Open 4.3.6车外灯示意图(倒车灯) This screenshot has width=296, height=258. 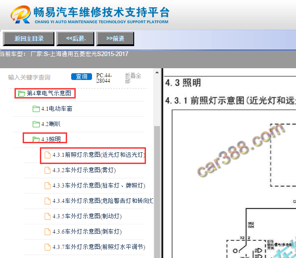[x=87, y=232]
